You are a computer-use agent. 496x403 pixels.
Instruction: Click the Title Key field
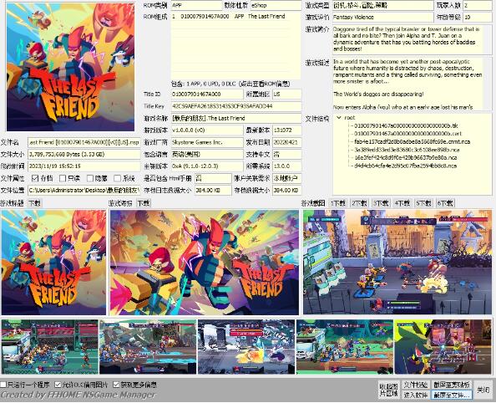(236, 106)
